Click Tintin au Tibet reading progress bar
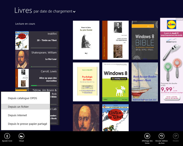This screenshot has height=146, width=183. click(44, 48)
